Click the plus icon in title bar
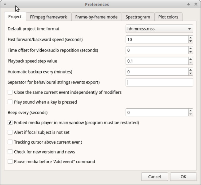 click(189, 4)
